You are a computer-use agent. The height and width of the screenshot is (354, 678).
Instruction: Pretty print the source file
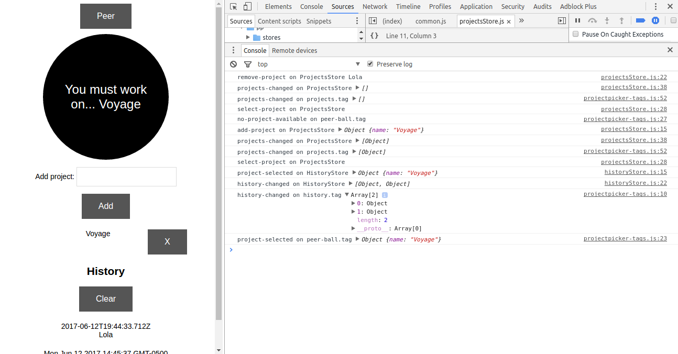374,36
